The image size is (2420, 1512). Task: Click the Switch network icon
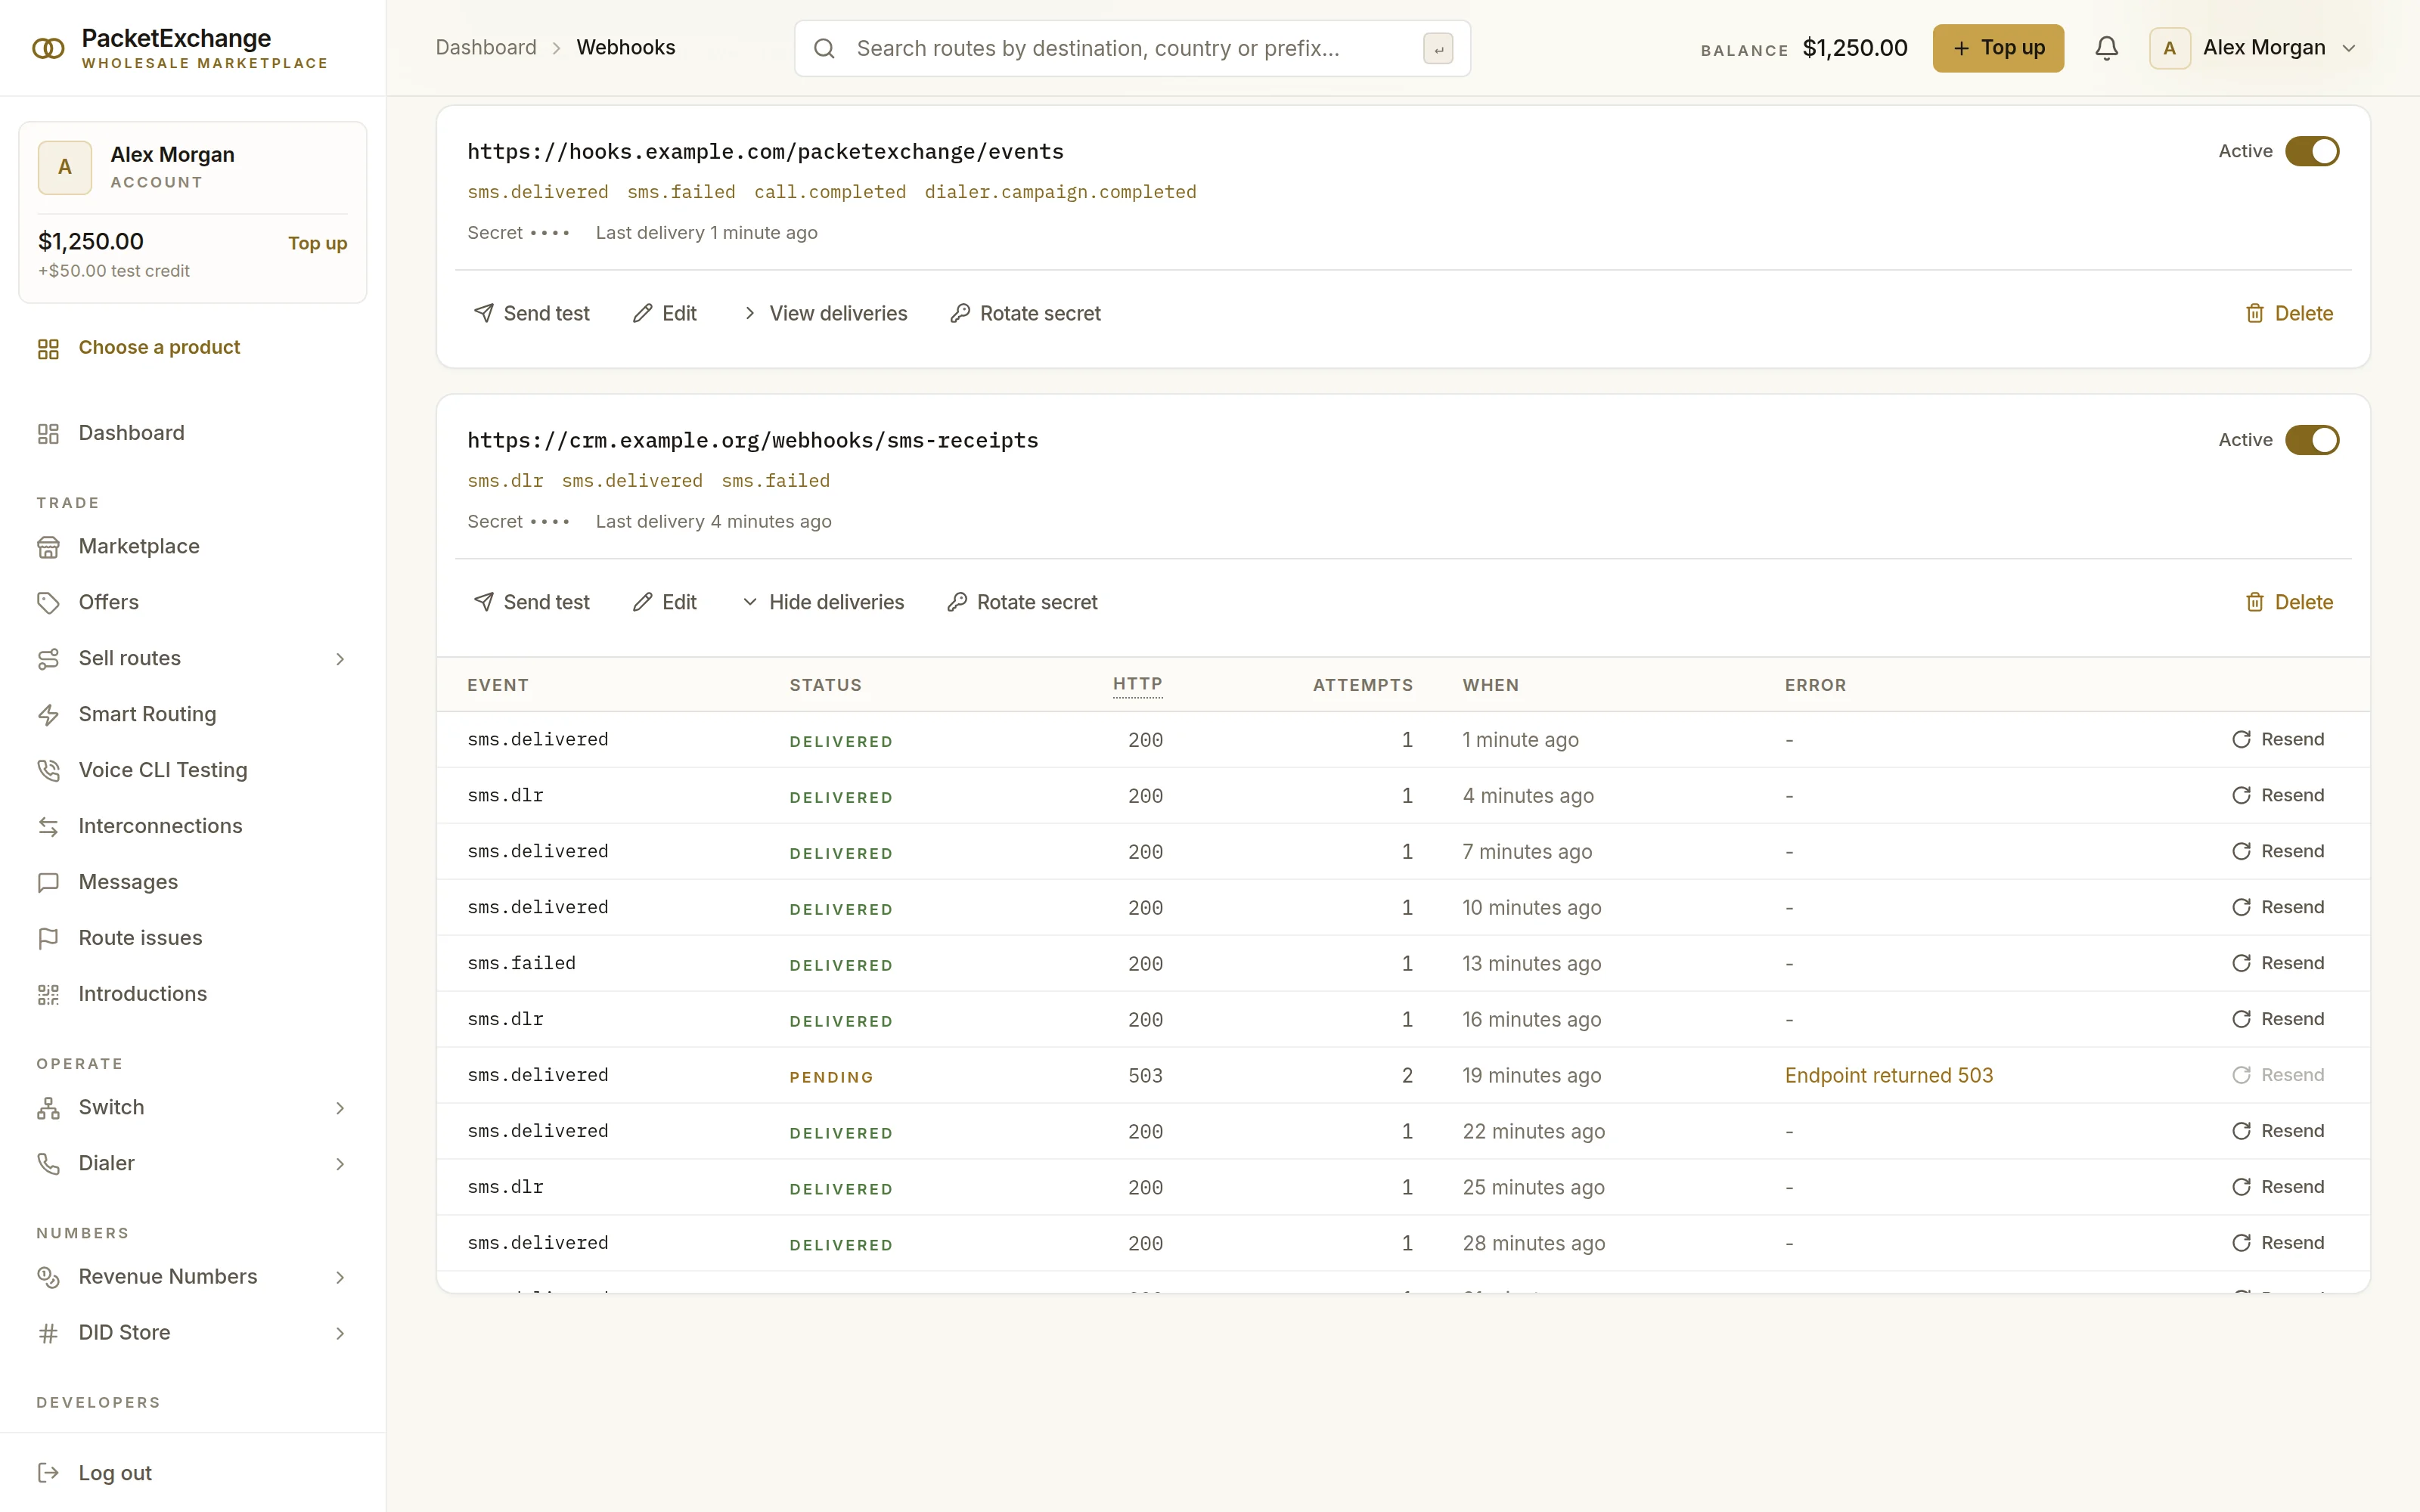pos(48,1107)
